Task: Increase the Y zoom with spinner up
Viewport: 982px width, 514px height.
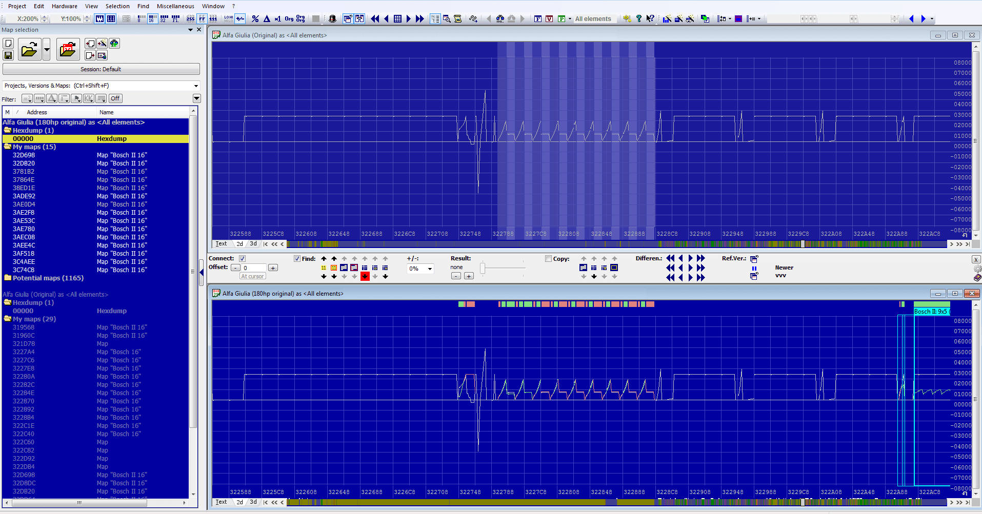Action: (87, 16)
